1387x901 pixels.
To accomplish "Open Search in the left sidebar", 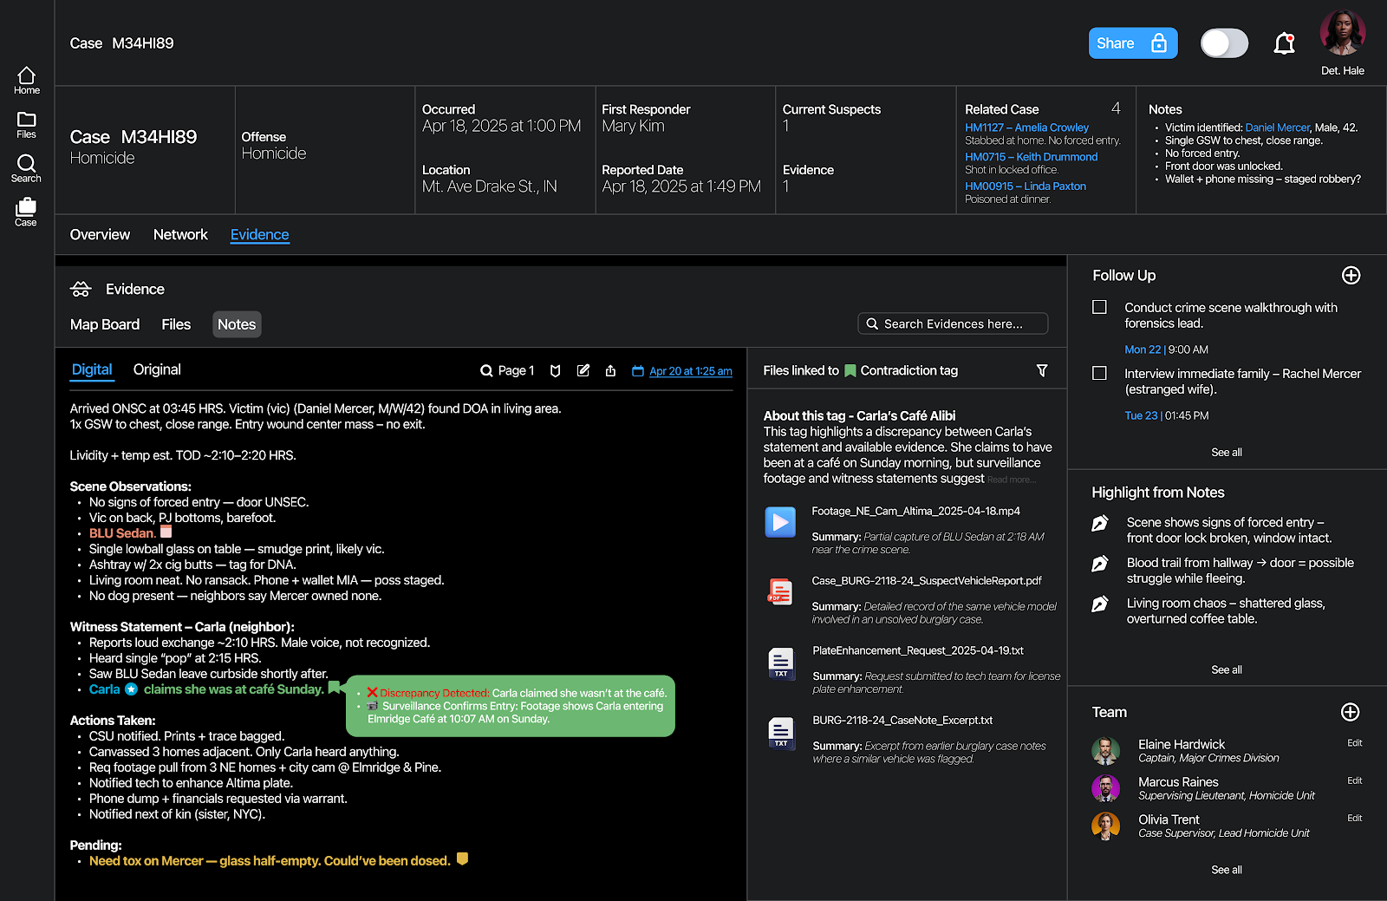I will click(26, 168).
